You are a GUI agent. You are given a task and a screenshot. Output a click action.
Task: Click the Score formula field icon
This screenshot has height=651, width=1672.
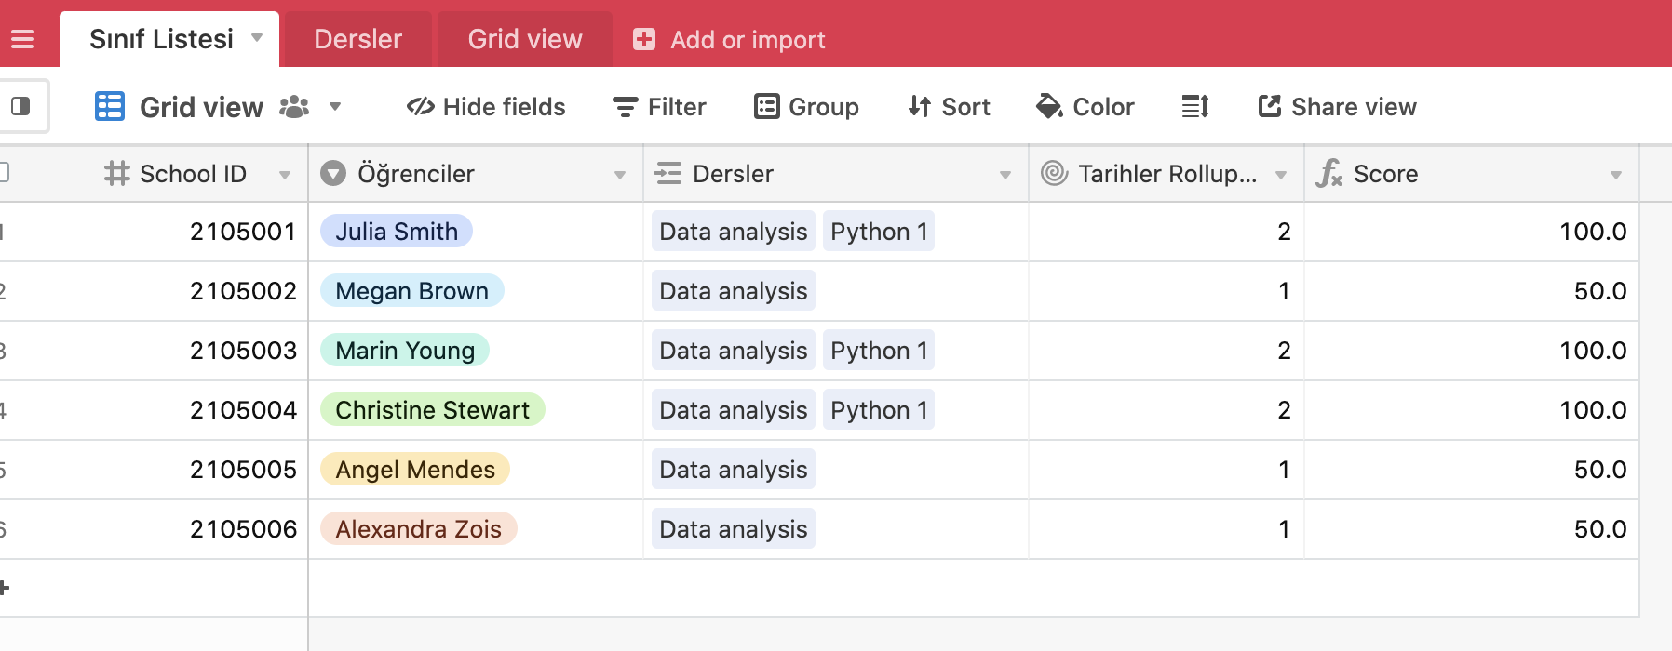pyautogui.click(x=1329, y=173)
